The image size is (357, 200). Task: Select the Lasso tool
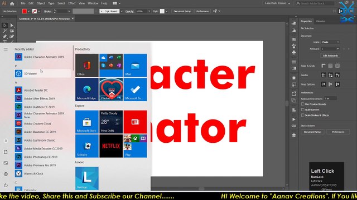pos(12,31)
